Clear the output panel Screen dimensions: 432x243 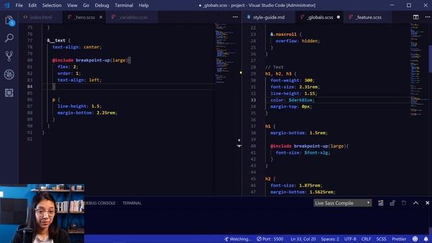(381, 203)
